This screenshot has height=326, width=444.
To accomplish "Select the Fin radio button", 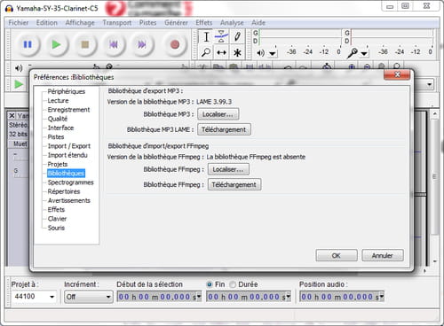I will [210, 284].
